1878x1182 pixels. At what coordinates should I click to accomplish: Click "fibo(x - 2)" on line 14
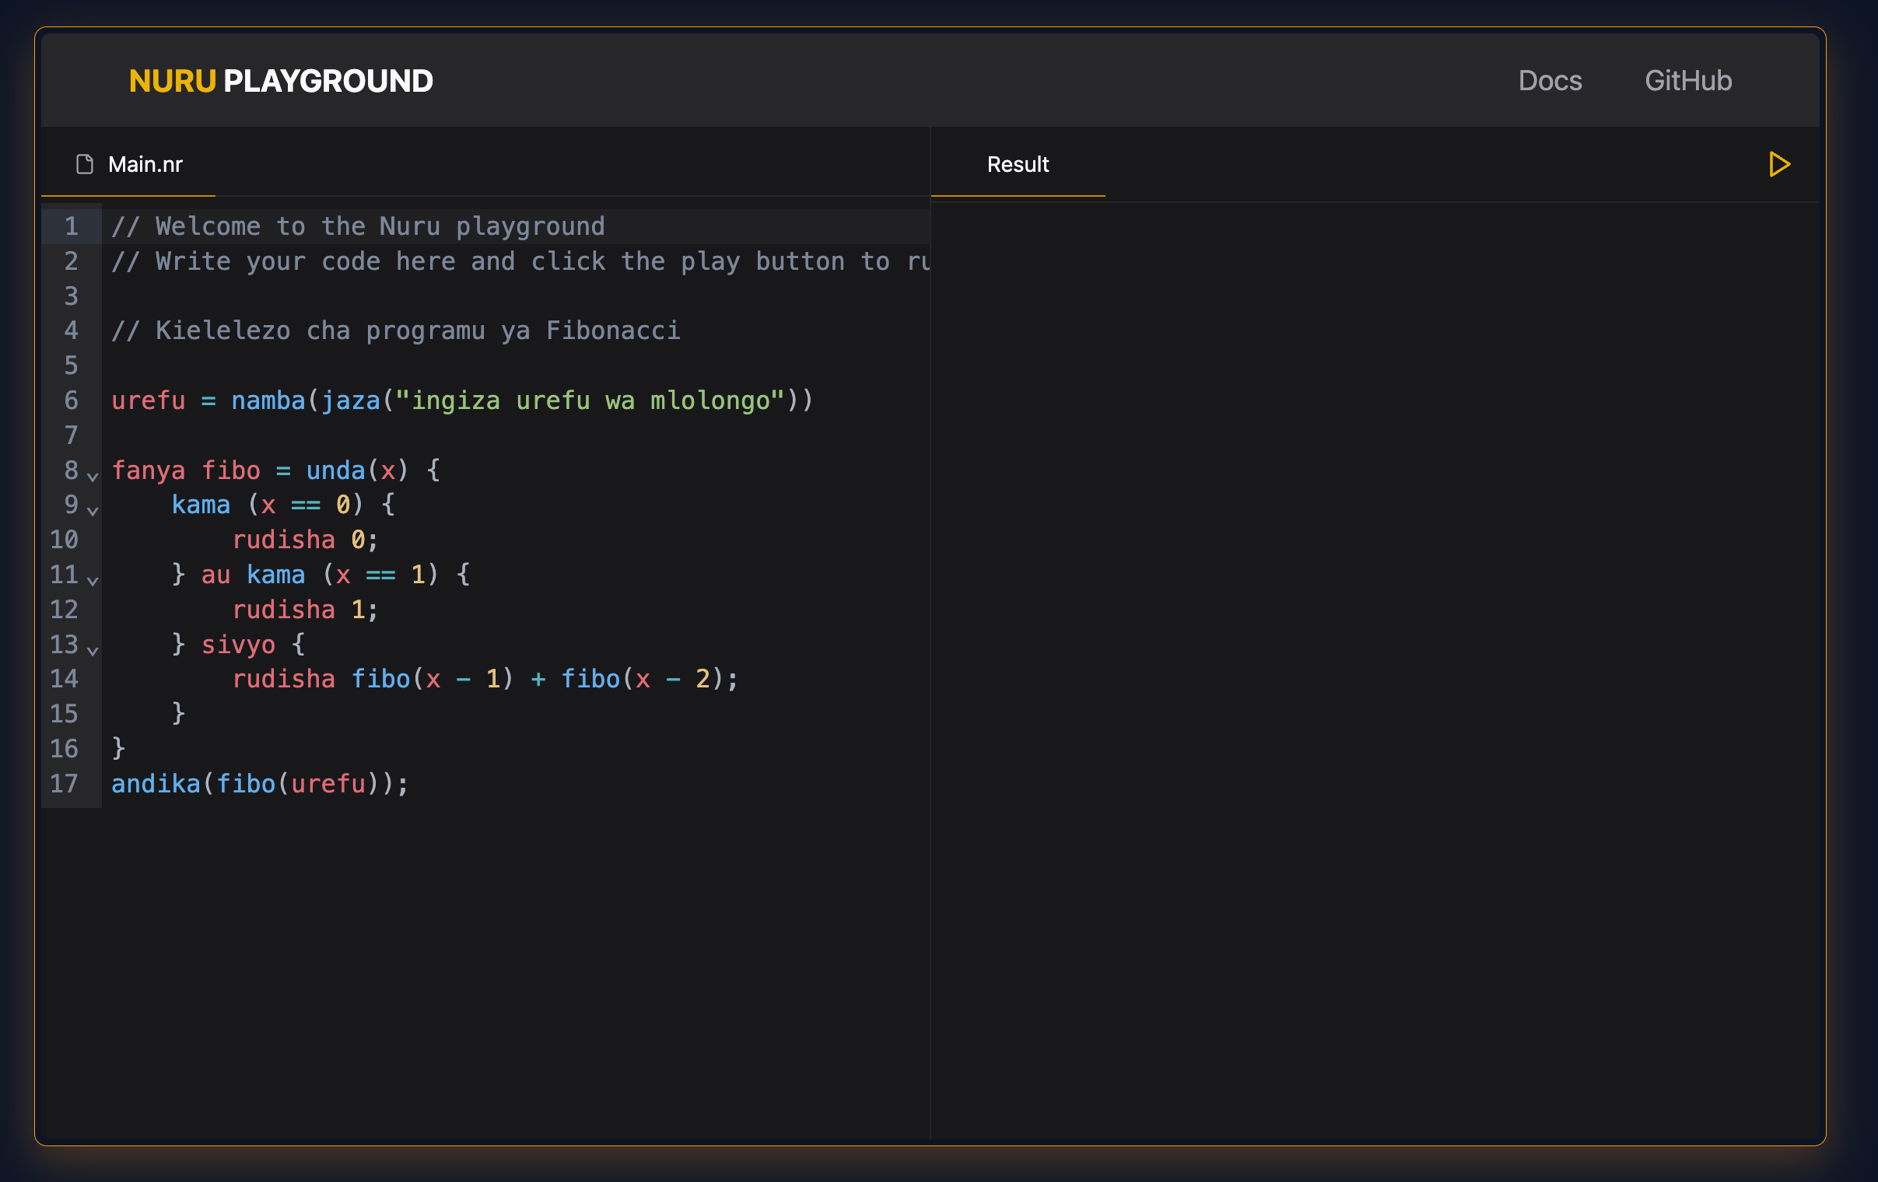[x=643, y=678]
